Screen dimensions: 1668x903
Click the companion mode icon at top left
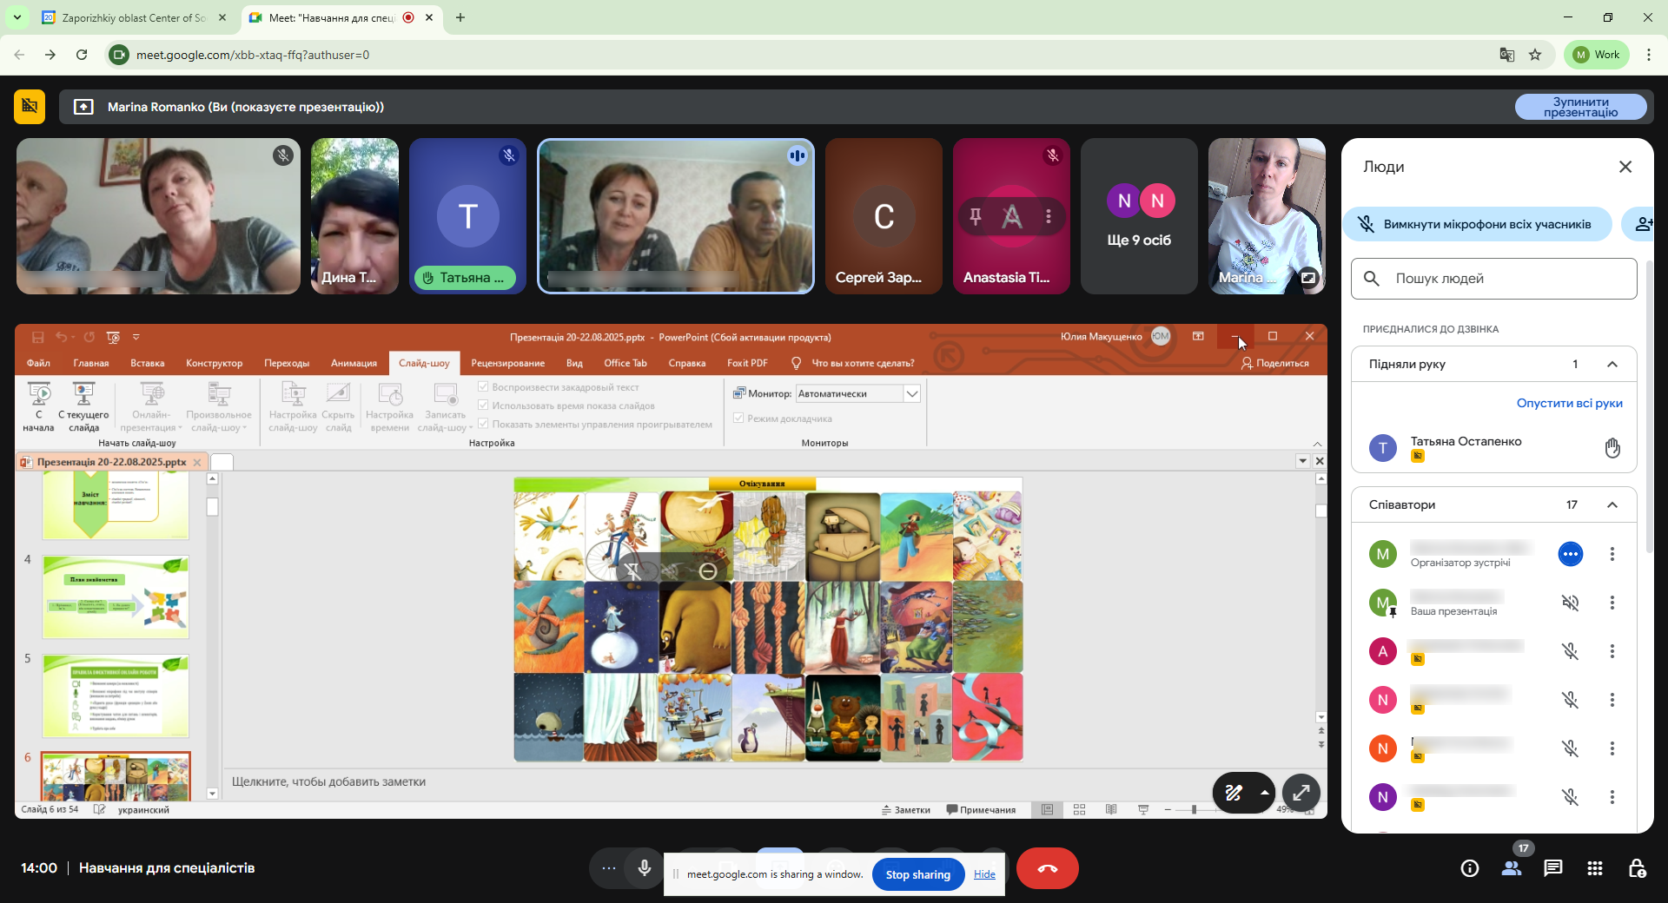click(x=30, y=107)
